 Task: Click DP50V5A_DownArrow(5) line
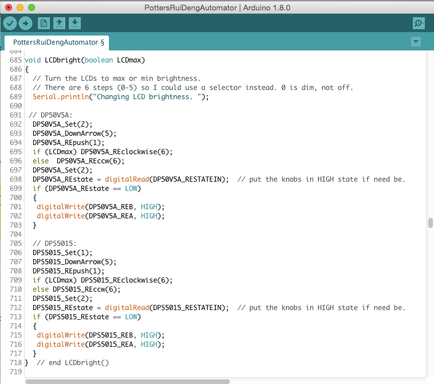coord(75,134)
